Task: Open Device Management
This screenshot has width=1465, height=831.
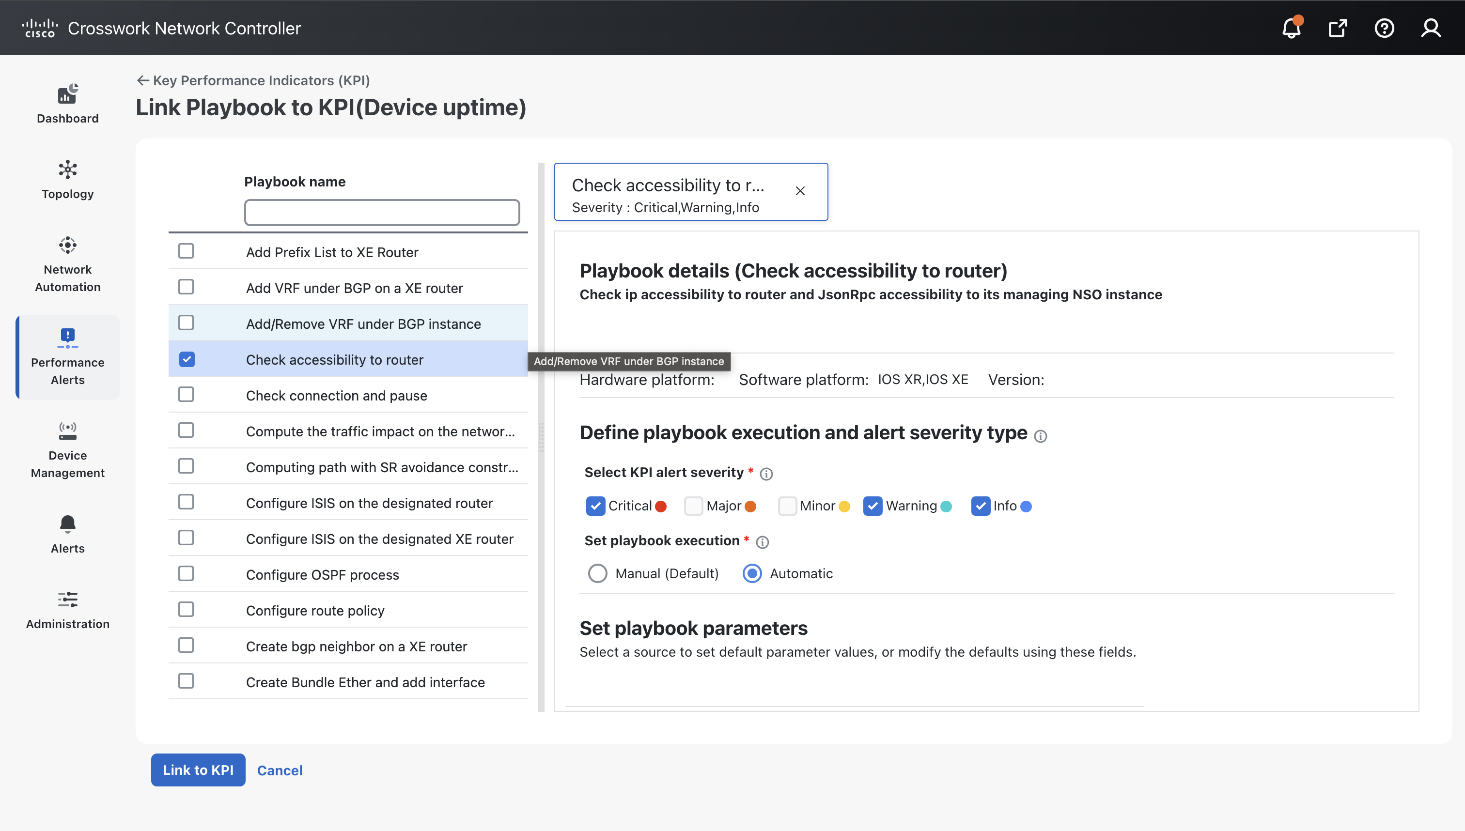Action: pos(67,450)
